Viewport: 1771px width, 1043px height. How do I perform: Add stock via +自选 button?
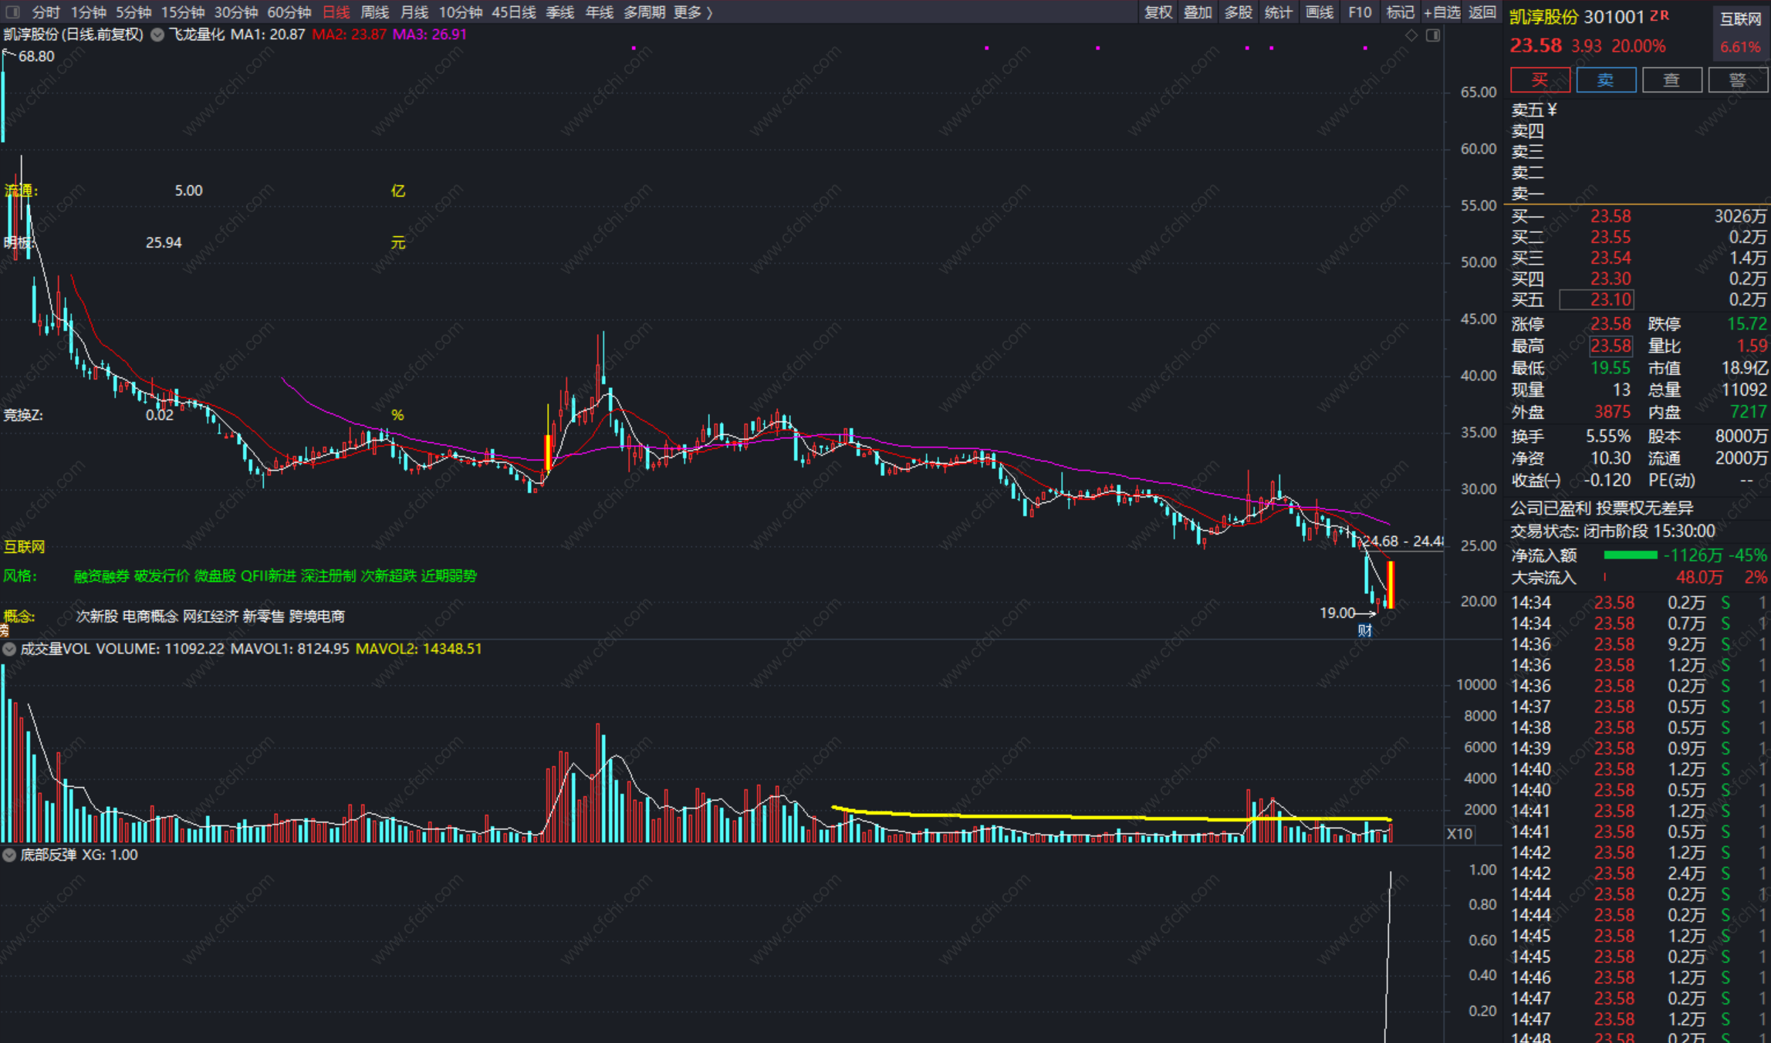[x=1441, y=12]
